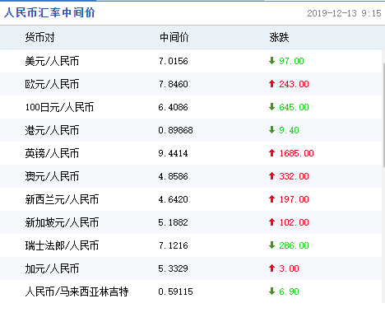The height and width of the screenshot is (317, 385).
Task: Click green down arrow beside 6.90
Action: click(271, 291)
